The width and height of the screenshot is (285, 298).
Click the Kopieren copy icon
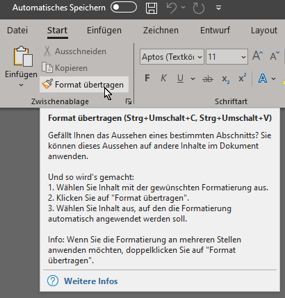point(47,67)
